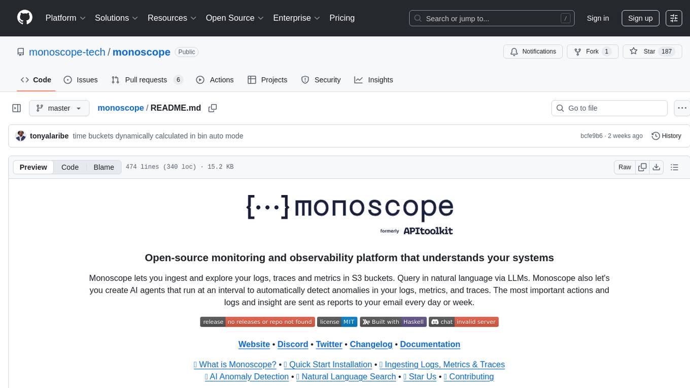Switch to Blame view
The image size is (690, 388).
(x=104, y=167)
